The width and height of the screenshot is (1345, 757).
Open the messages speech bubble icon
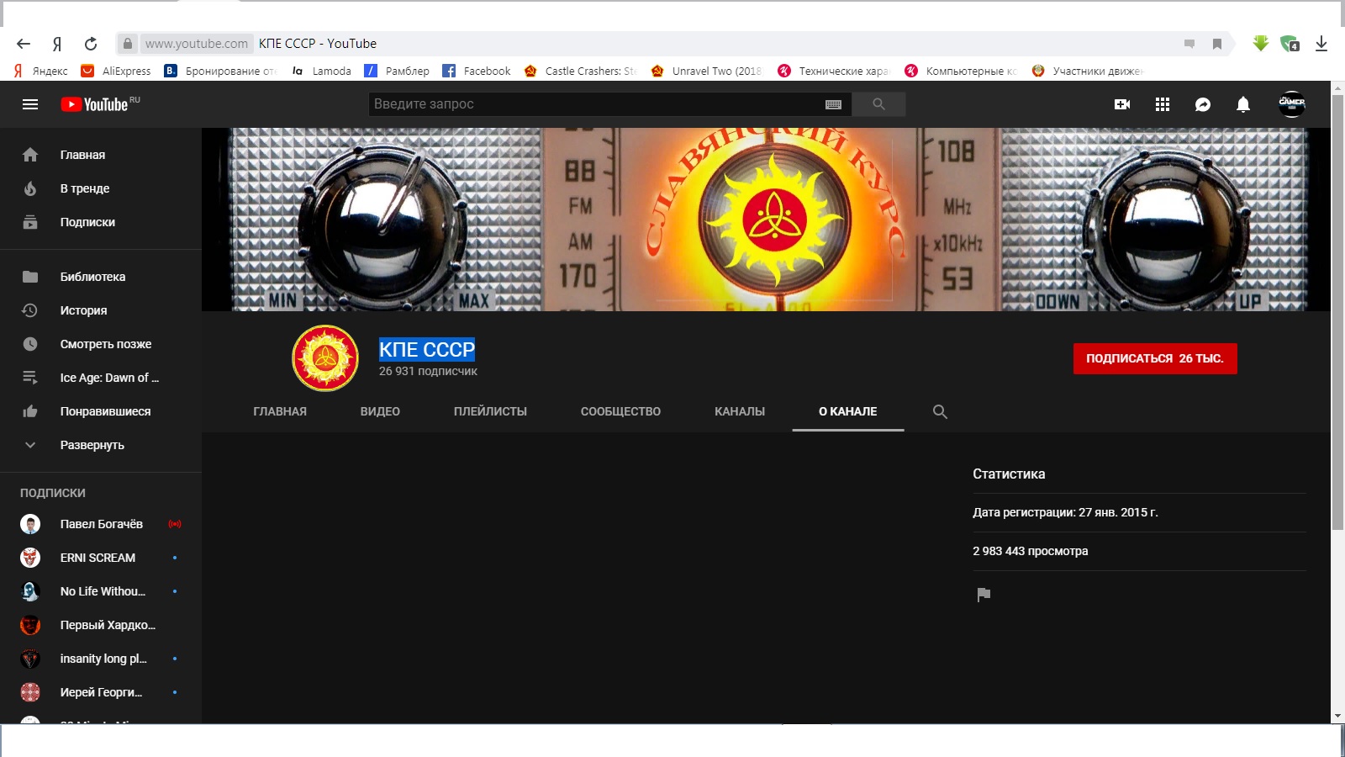[x=1203, y=104]
